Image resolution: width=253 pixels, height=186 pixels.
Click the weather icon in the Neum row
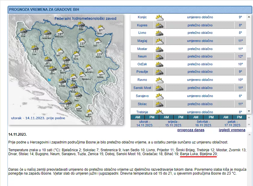click(x=159, y=57)
